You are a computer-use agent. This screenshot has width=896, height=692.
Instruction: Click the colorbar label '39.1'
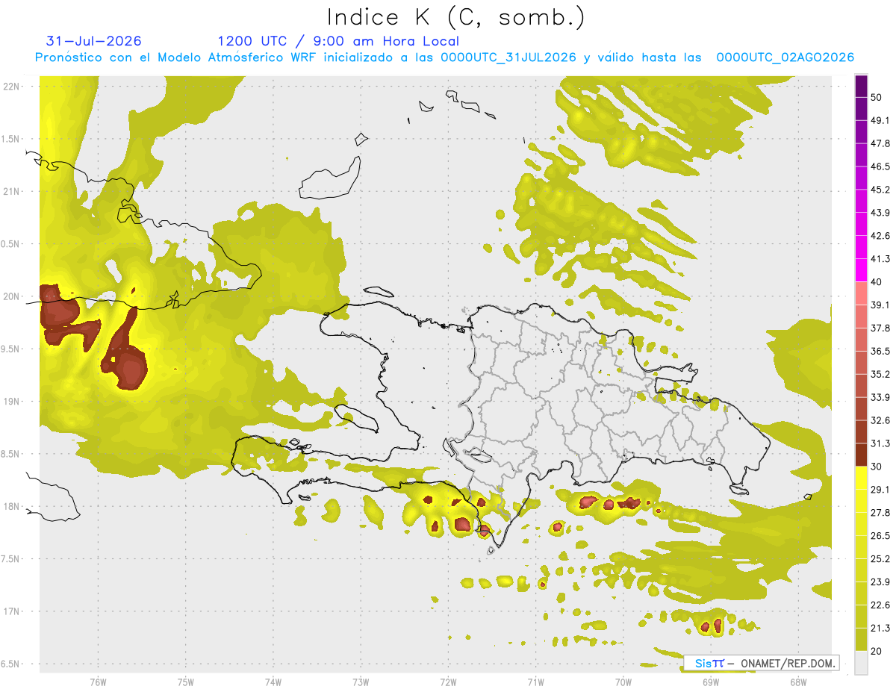(x=880, y=305)
